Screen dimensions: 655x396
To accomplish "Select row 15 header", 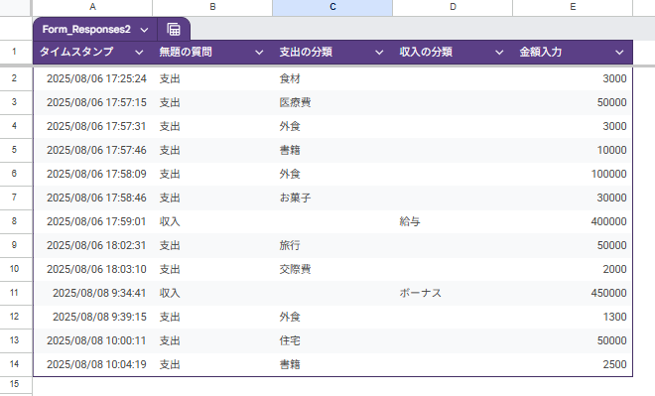I will (15, 384).
